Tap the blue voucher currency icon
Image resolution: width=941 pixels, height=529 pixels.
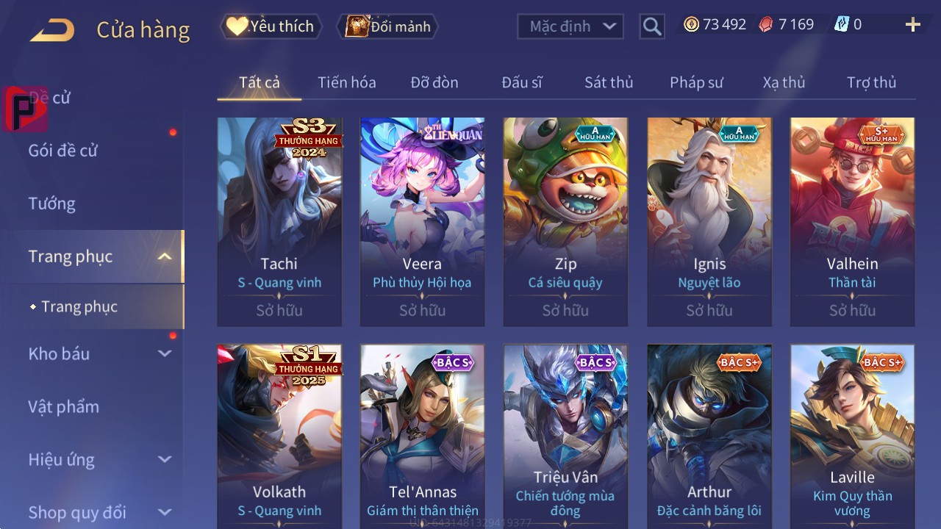pos(841,24)
